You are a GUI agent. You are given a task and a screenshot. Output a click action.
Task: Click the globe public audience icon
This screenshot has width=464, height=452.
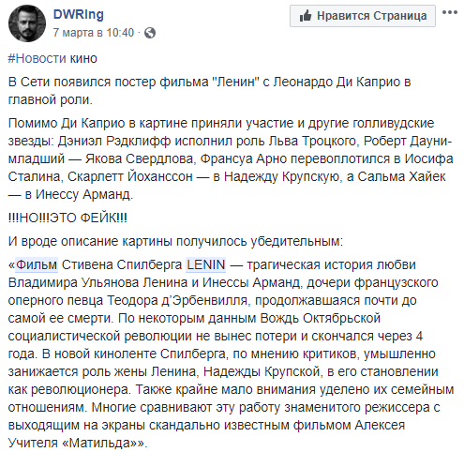(150, 33)
